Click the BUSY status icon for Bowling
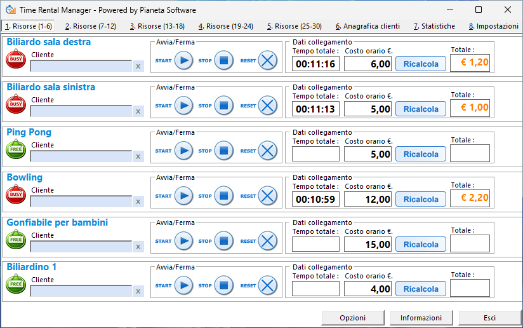This screenshot has width=523, height=328. 16,194
